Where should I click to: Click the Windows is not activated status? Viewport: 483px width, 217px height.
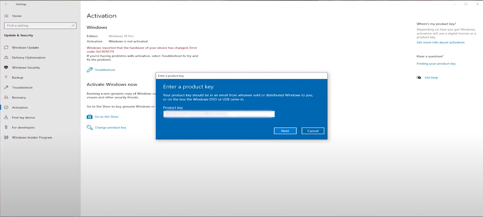(x=128, y=41)
